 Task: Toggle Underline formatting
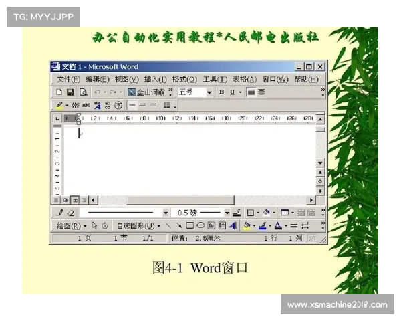click(232, 92)
